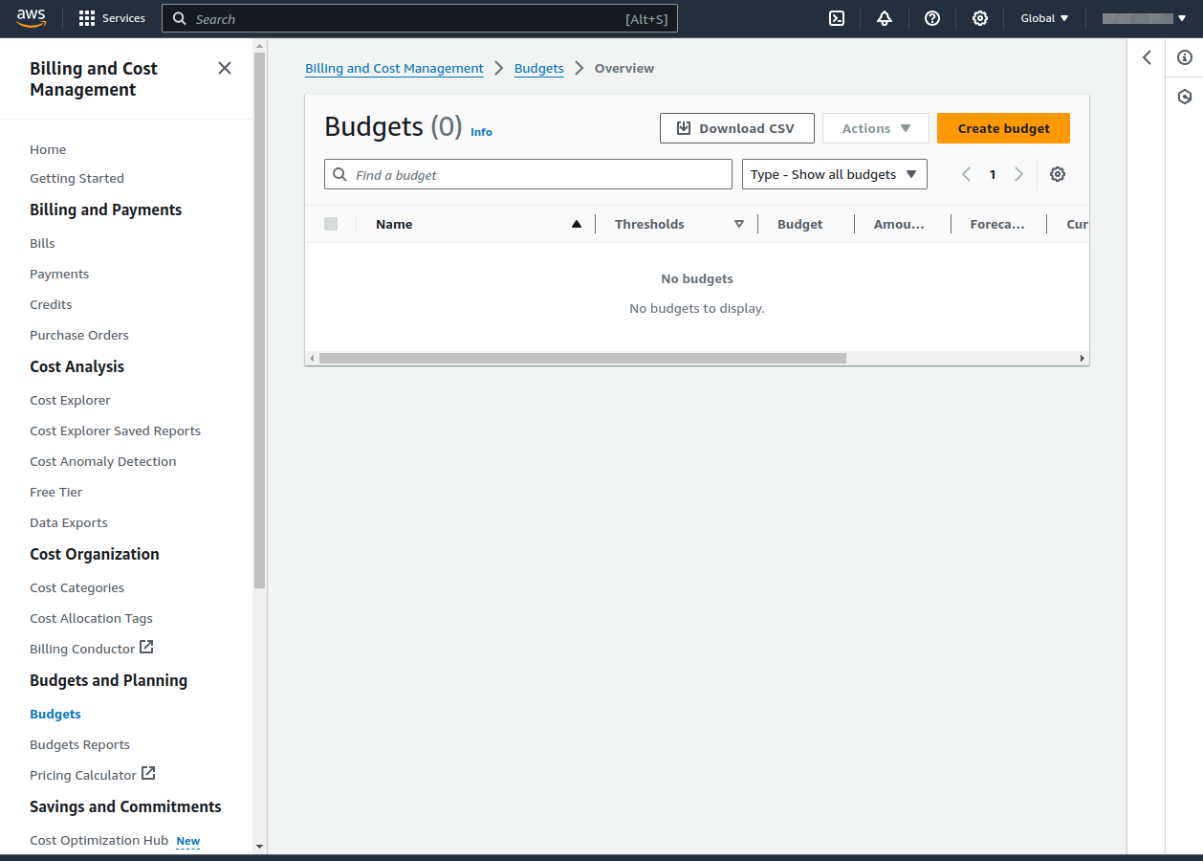Select all budgets using the header checkbox
1203x861 pixels.
(x=331, y=223)
